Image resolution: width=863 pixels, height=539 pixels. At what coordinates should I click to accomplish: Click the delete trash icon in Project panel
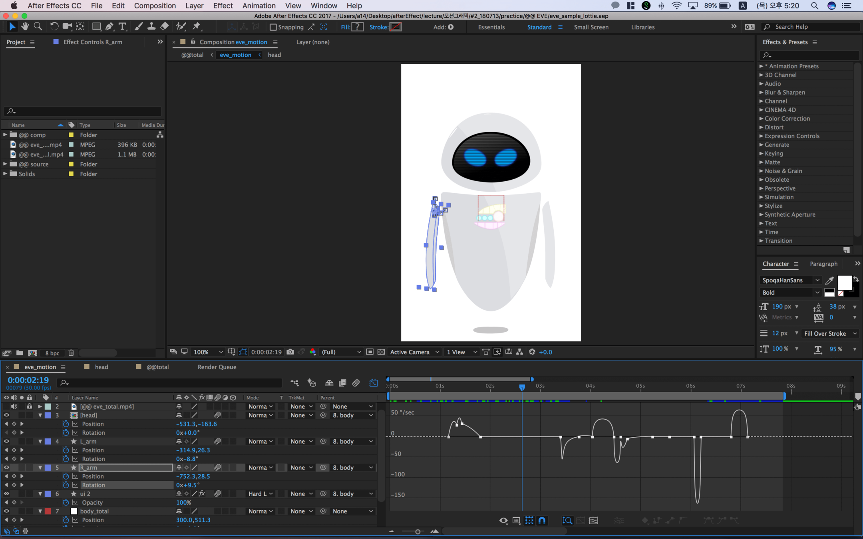(x=71, y=353)
